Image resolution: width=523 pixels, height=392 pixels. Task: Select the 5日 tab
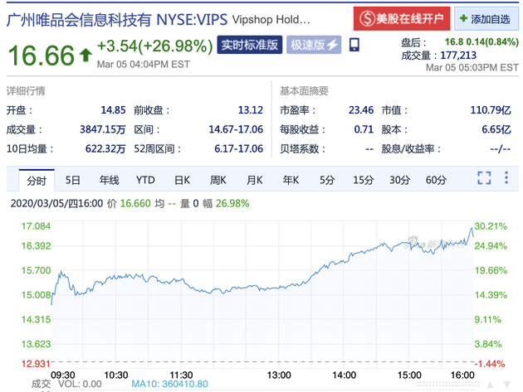(73, 180)
